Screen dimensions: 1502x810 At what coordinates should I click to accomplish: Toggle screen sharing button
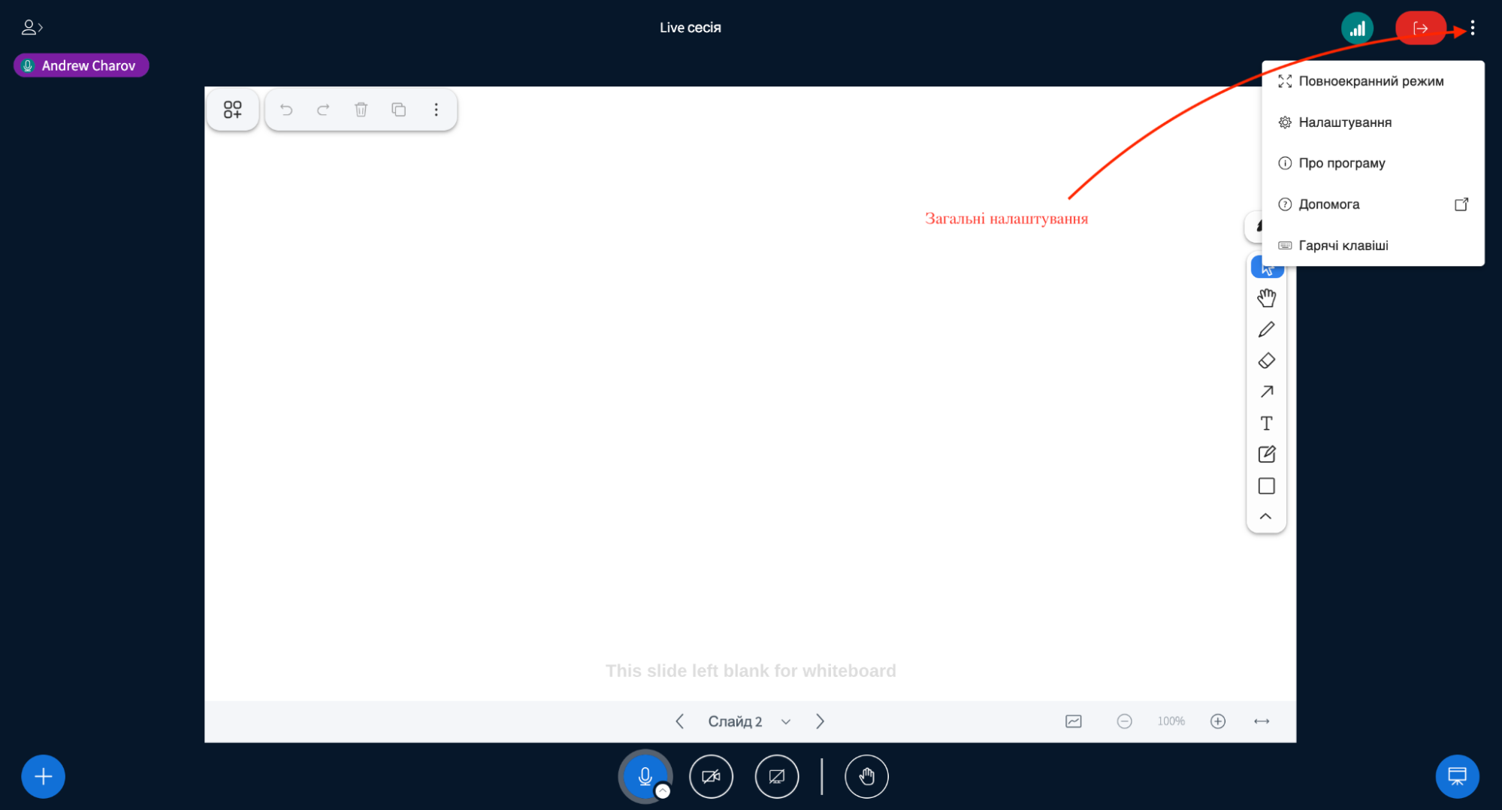pos(776,776)
